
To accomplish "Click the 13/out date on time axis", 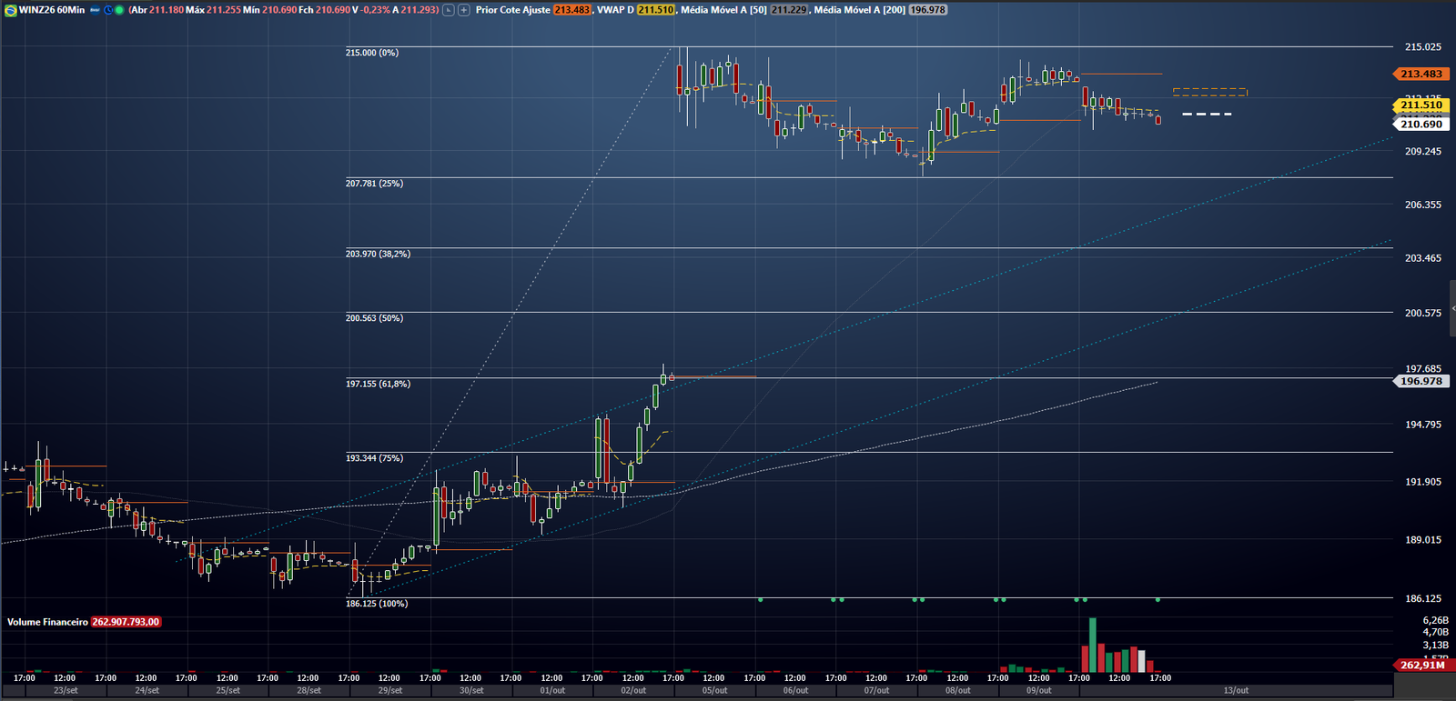I will click(1236, 690).
